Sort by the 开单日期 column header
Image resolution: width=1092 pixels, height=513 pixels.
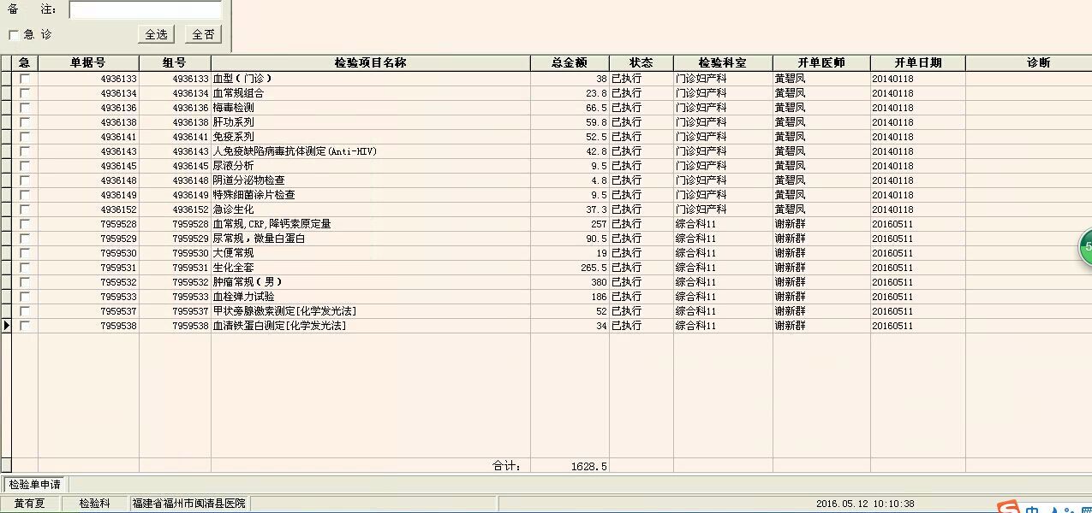pos(918,63)
